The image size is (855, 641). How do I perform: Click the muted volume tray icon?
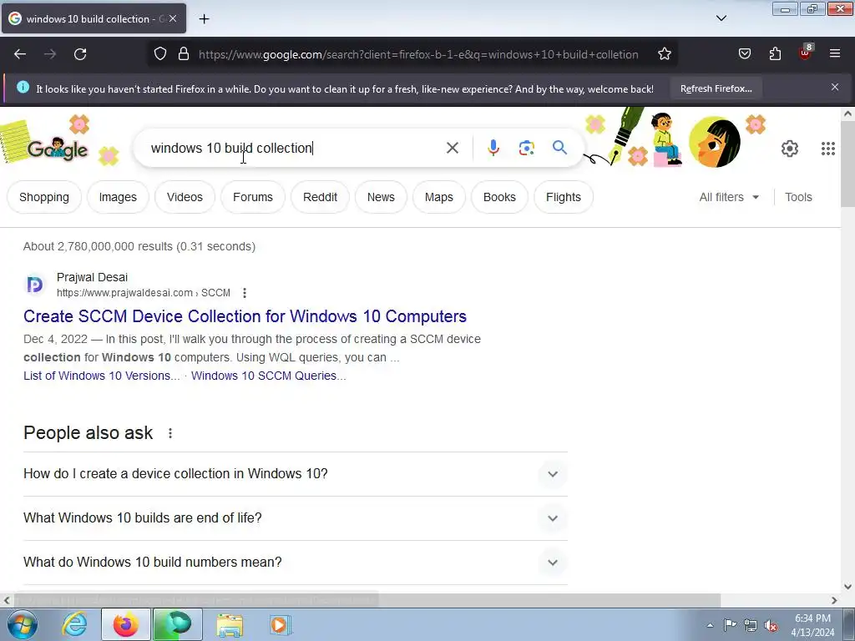point(771,626)
